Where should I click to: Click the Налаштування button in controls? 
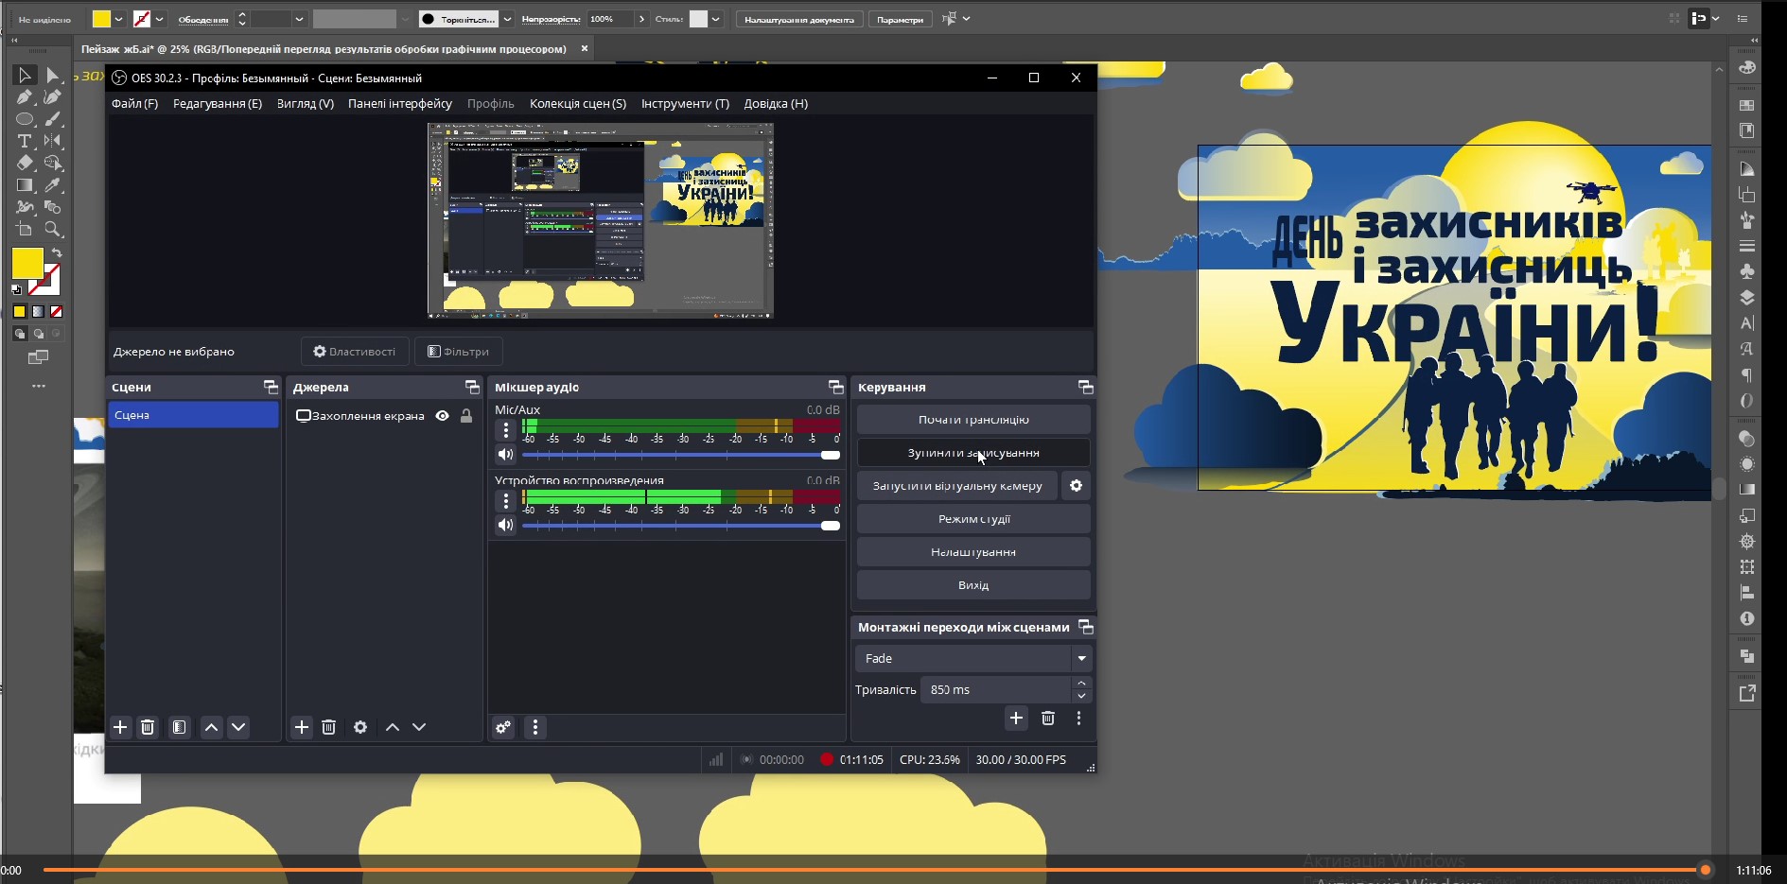972,552
